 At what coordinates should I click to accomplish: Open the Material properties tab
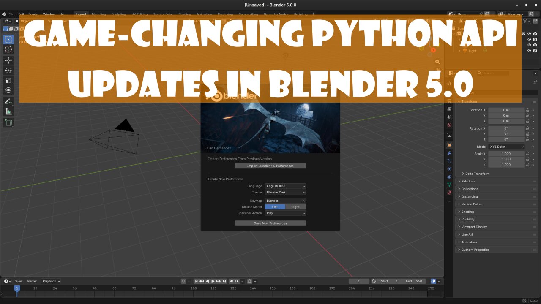[x=449, y=193]
